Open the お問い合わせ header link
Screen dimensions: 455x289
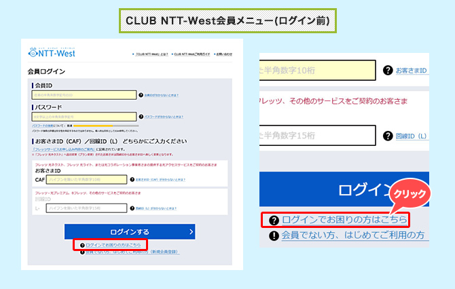click(224, 54)
